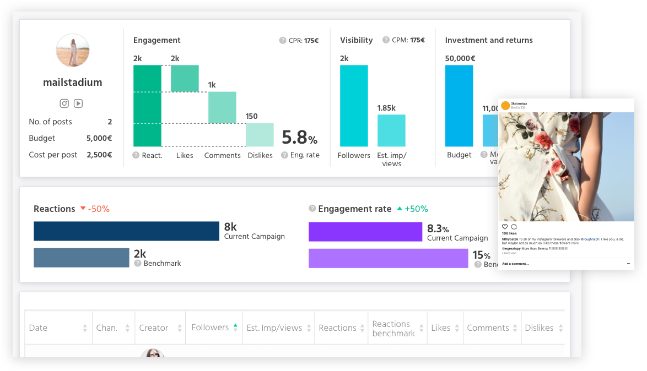Screen dimensions: 647x371
Task: Click the heart like icon on post
Action: coord(505,227)
